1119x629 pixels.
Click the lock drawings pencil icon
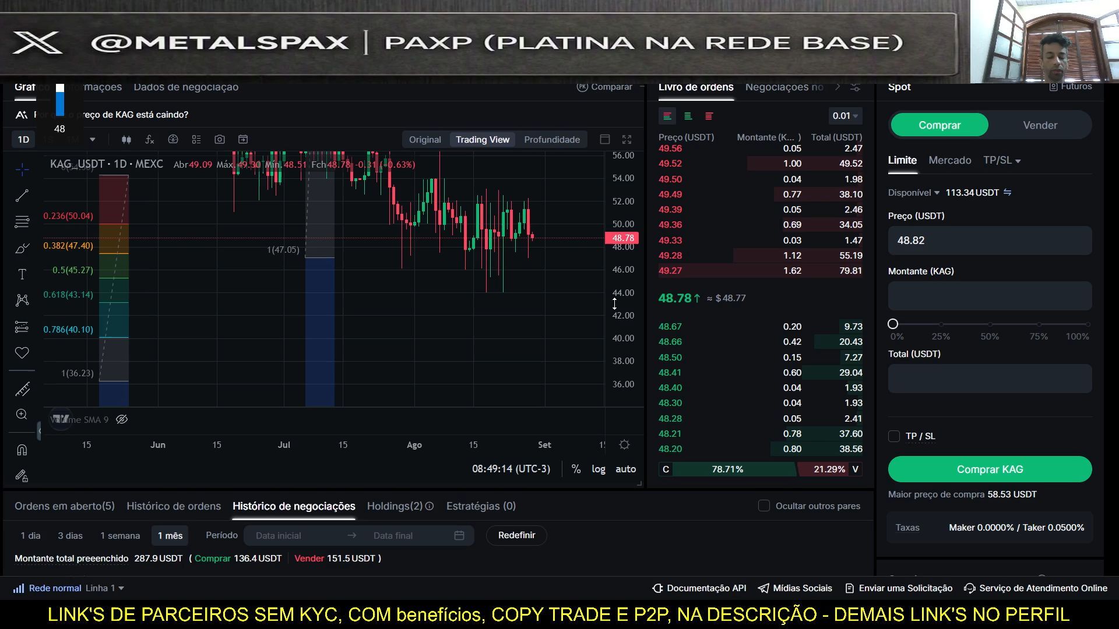click(22, 476)
